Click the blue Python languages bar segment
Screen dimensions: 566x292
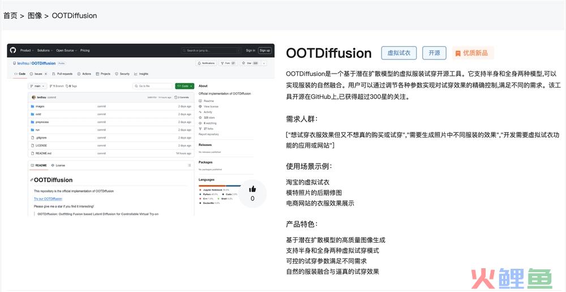(234, 186)
